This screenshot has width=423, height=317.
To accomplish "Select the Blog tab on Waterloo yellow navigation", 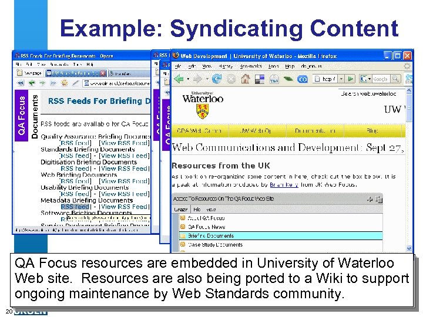I will (372, 131).
